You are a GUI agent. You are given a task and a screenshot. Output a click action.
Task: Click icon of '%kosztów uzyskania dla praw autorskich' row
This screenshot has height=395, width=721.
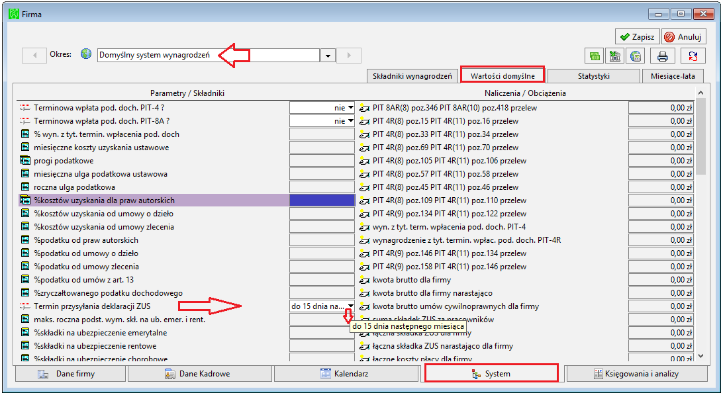click(x=25, y=200)
